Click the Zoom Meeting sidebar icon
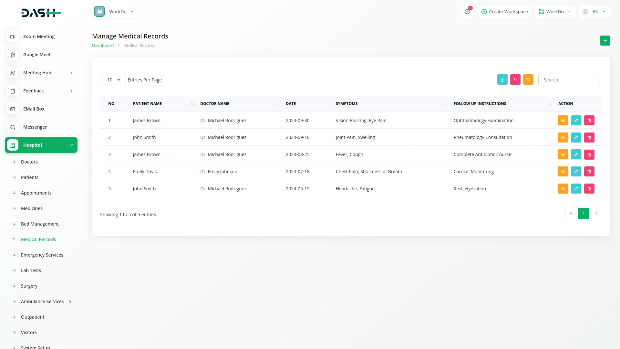 coord(13,37)
